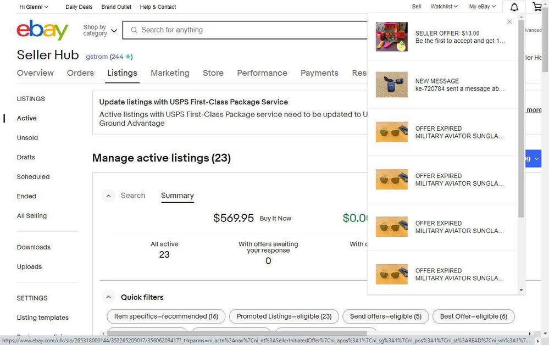Select Drafts in the sidebar

[x=26, y=158]
